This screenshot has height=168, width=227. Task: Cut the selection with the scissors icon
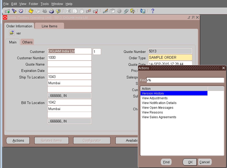coord(68,12)
